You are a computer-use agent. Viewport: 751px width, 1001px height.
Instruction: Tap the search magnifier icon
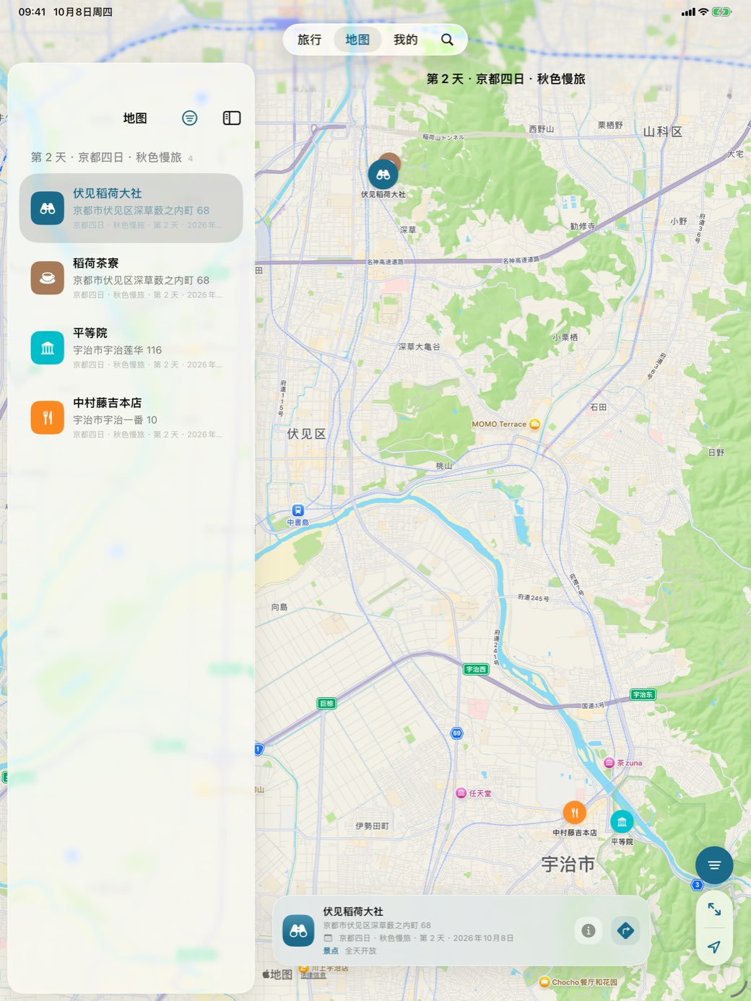448,40
